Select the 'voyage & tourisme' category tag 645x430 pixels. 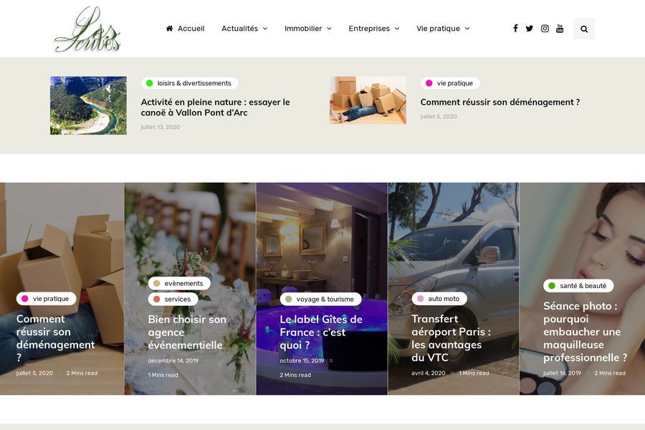point(320,299)
